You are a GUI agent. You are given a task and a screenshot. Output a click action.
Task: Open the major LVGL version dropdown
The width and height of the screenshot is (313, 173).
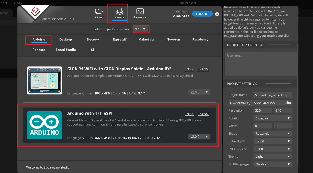tap(141, 29)
